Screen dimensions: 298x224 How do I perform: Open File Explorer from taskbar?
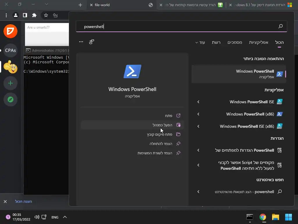tap(275, 217)
